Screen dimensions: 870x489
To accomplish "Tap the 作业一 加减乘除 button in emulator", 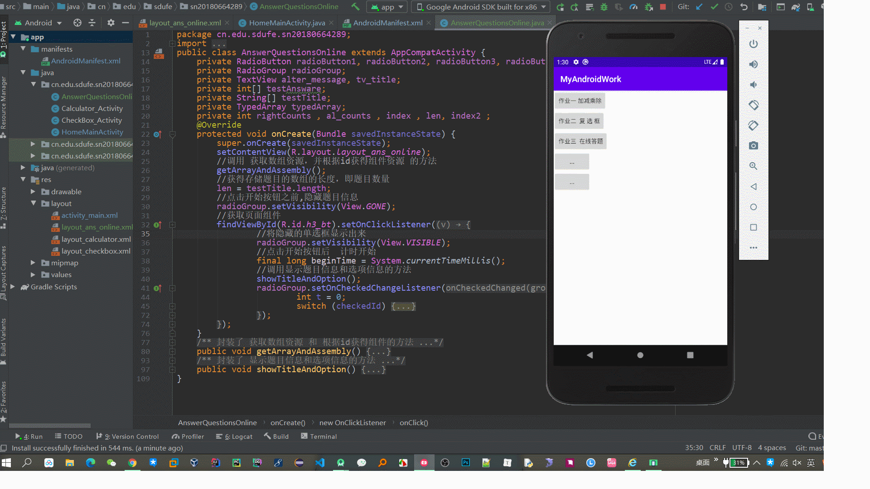I will tap(580, 101).
